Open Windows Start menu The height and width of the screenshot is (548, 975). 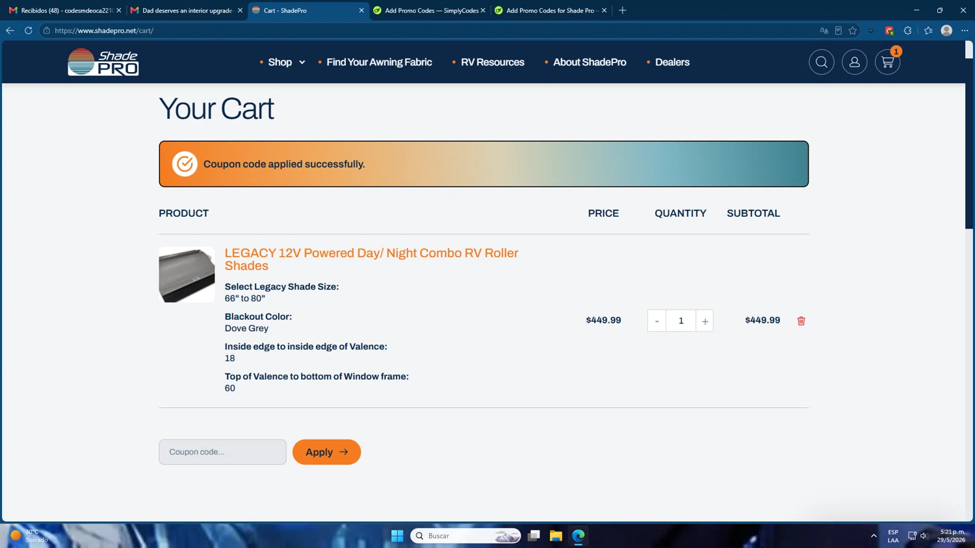(x=397, y=536)
